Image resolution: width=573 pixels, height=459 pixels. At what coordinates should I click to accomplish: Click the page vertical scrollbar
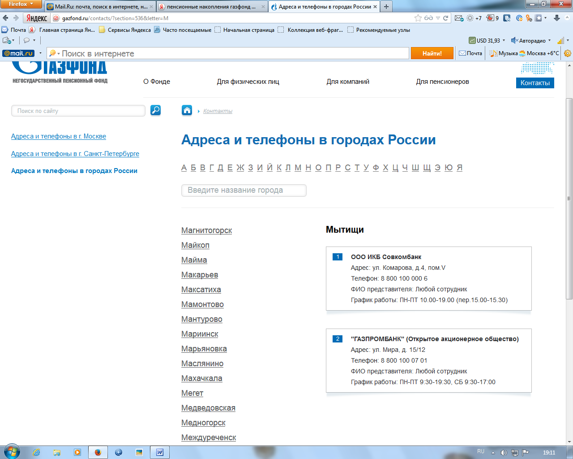(x=569, y=199)
